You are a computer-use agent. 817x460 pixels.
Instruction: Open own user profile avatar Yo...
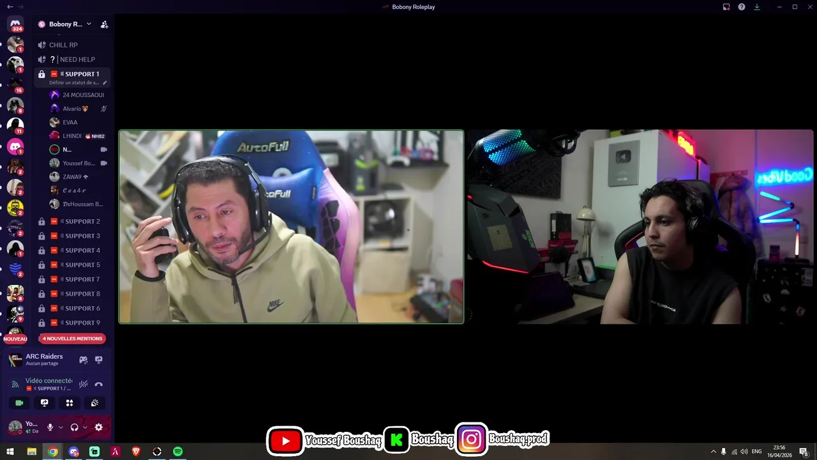pos(15,427)
